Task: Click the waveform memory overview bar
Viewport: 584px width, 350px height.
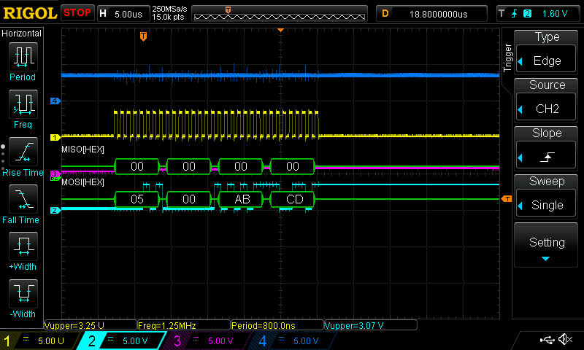Action: click(x=280, y=14)
